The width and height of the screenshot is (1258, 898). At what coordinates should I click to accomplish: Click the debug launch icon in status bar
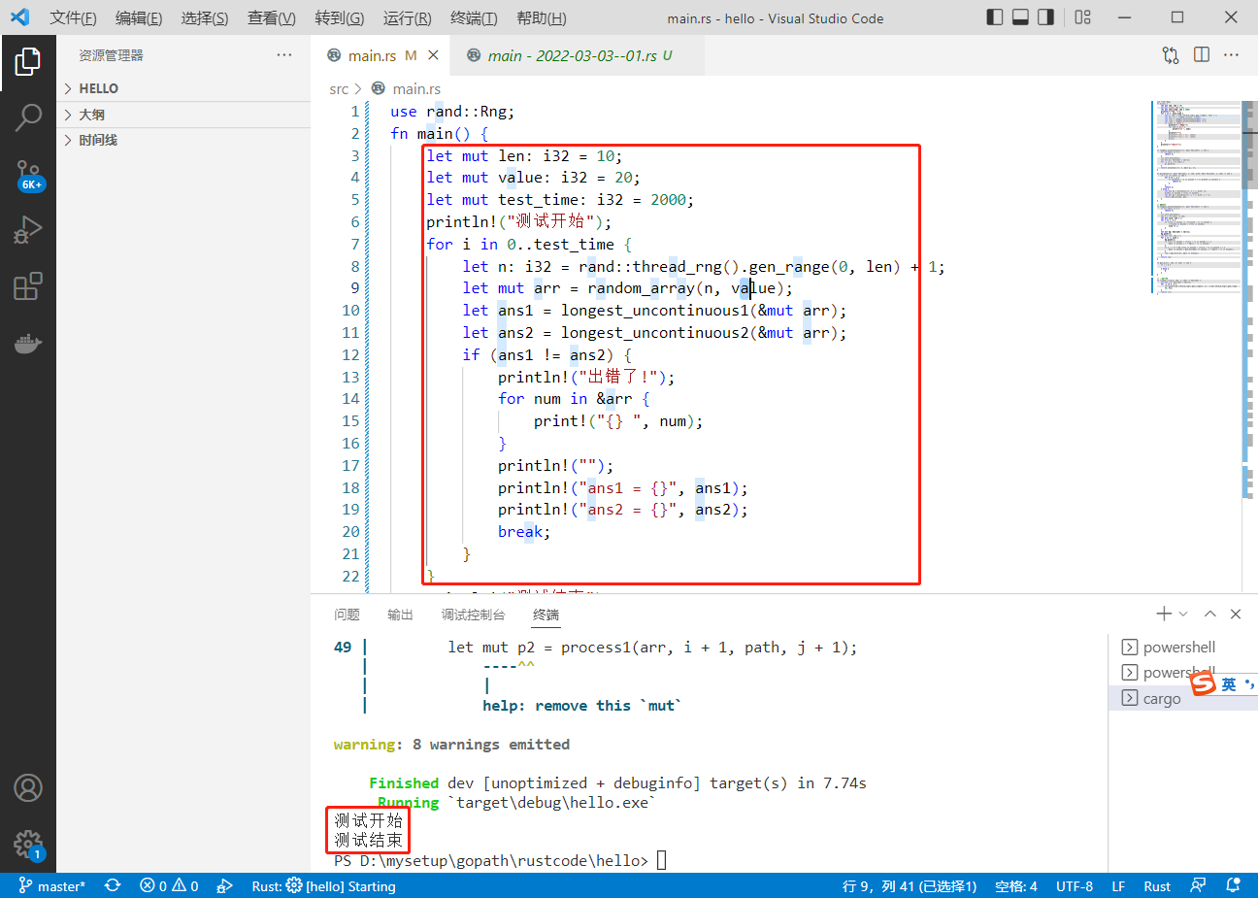tap(224, 886)
